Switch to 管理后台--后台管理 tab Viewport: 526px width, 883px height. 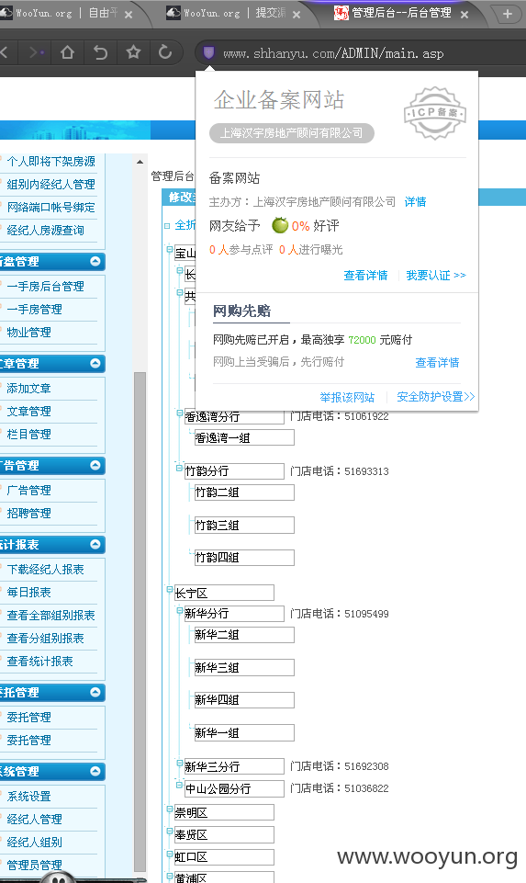[402, 13]
